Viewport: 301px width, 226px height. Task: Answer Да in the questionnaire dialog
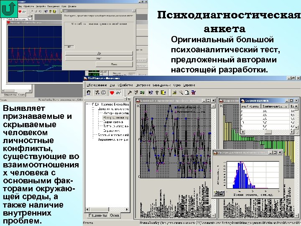99,53
